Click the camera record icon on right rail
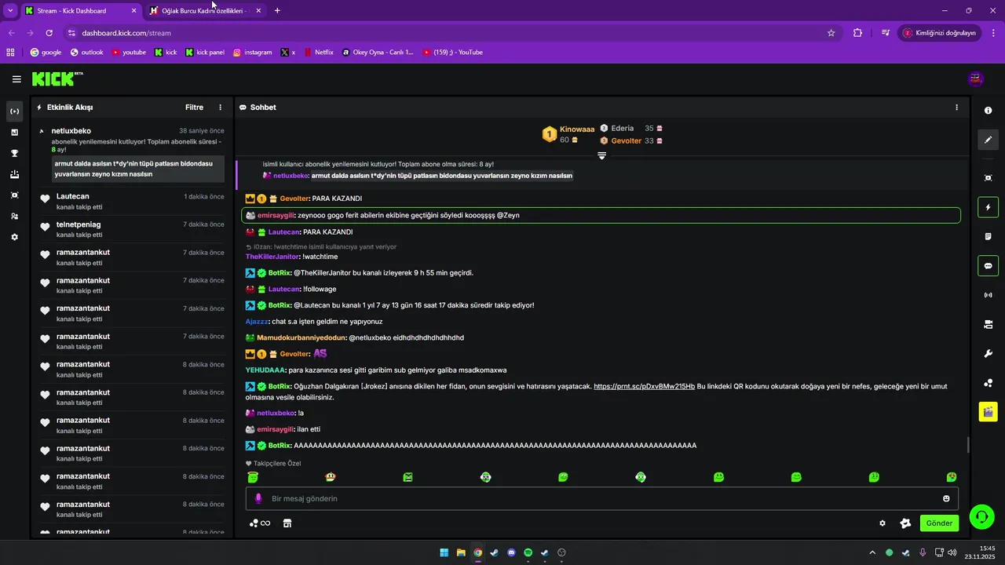The width and height of the screenshot is (1005, 565). tap(988, 324)
